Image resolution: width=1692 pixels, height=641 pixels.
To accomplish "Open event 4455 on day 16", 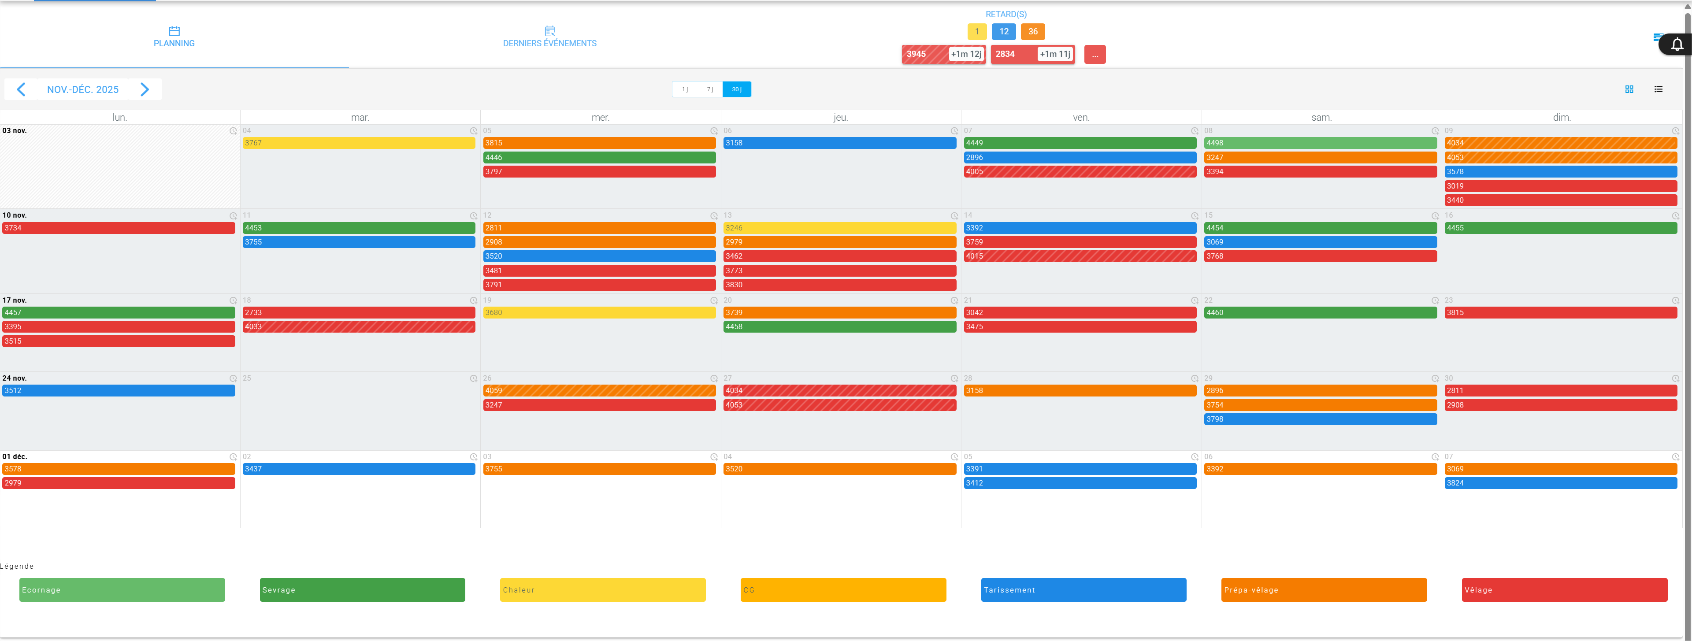I will [1561, 228].
